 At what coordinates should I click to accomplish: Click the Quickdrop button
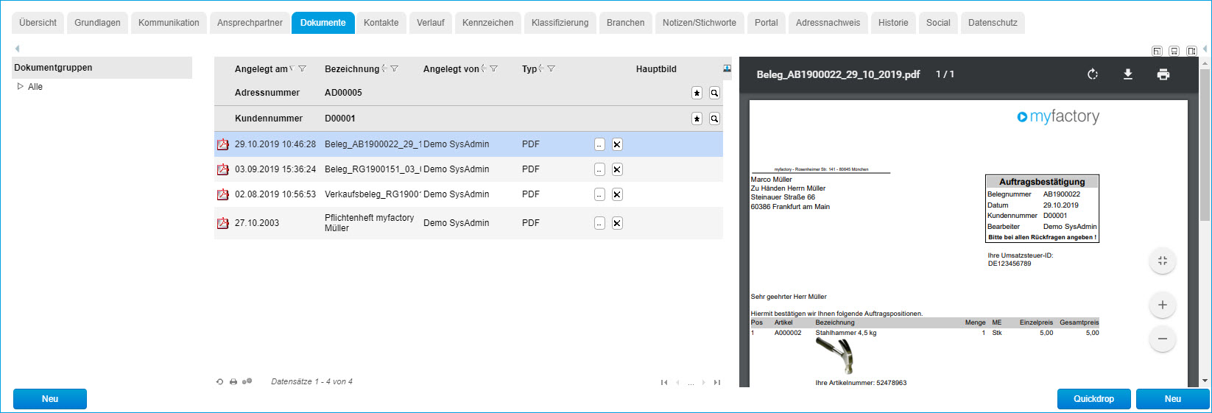tap(1093, 399)
